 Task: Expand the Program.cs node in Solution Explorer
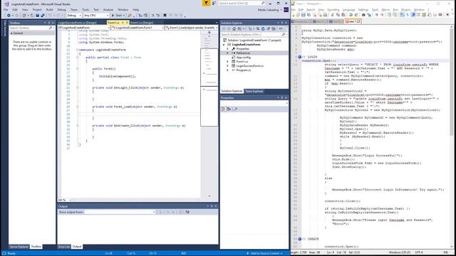click(x=228, y=70)
